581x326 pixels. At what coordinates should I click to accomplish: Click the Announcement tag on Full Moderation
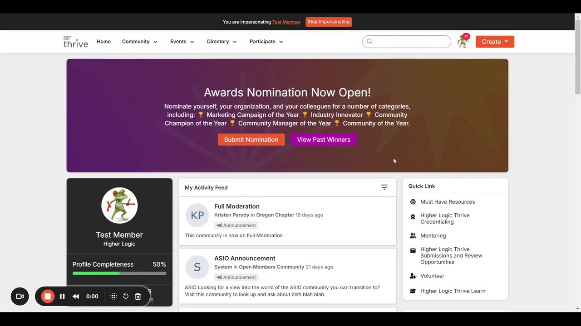click(236, 225)
